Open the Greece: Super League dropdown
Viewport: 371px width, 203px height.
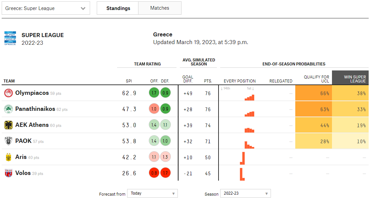[46, 8]
